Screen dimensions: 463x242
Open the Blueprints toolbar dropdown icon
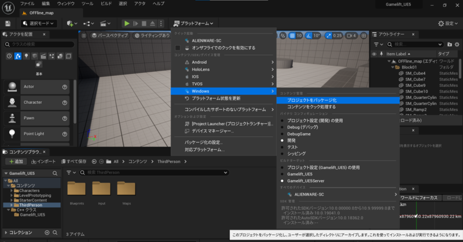(x=89, y=24)
